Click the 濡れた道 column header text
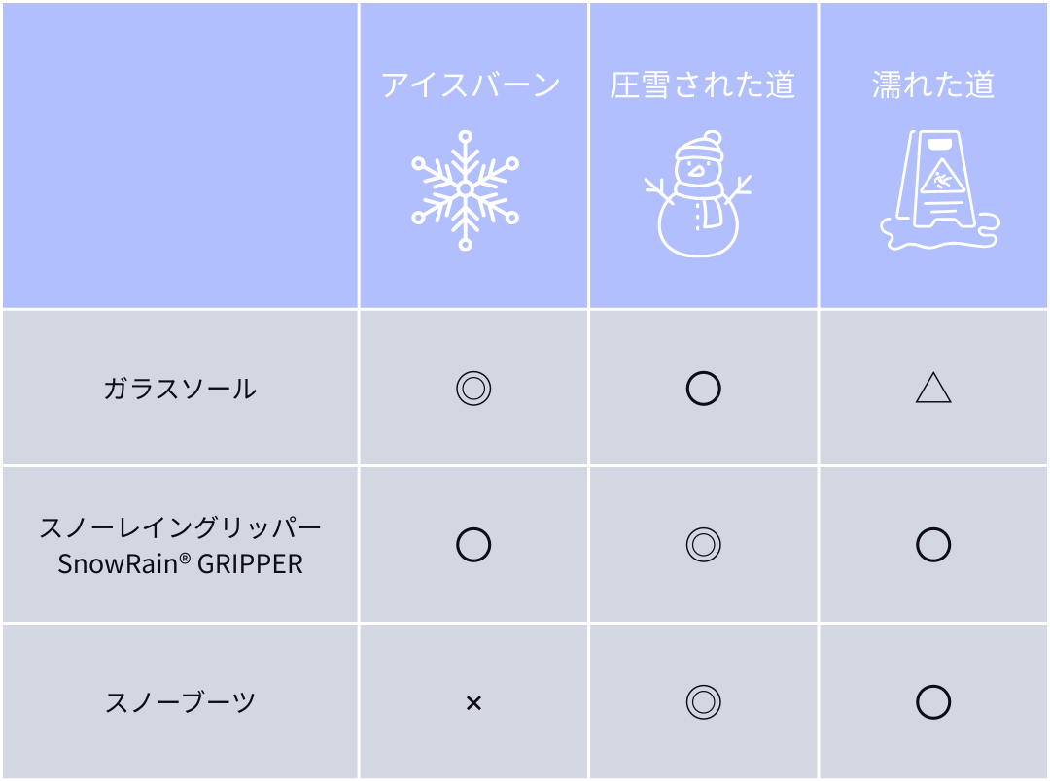1050x781 pixels. point(933,85)
